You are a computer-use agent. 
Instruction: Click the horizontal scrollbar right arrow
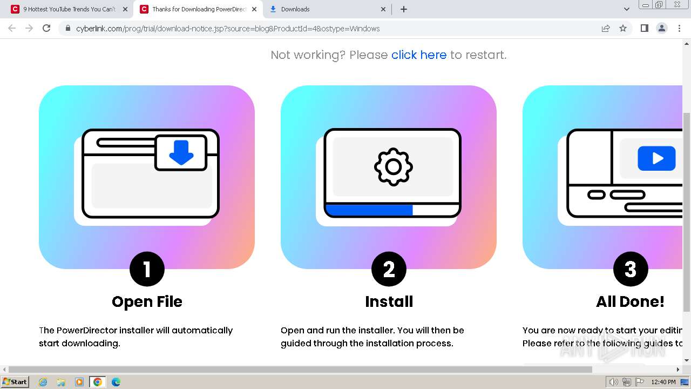pos(678,370)
